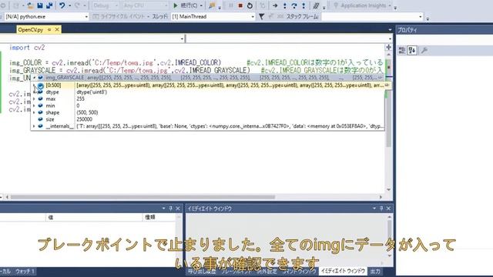Close the Locals panel
This screenshot has width=493, height=277.
click(178, 209)
